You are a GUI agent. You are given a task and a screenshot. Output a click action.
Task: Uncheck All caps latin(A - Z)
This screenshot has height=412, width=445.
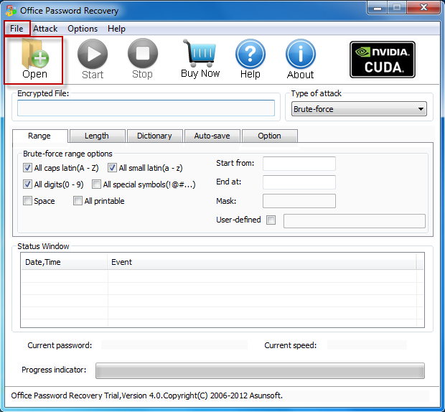click(x=27, y=168)
